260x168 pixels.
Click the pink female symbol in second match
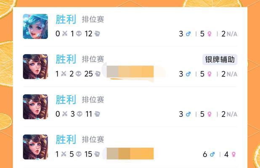[x=210, y=74]
